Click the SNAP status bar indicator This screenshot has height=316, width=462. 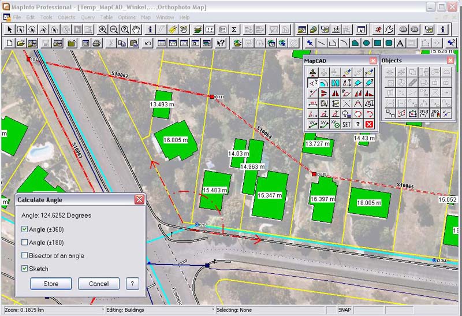coord(344,310)
